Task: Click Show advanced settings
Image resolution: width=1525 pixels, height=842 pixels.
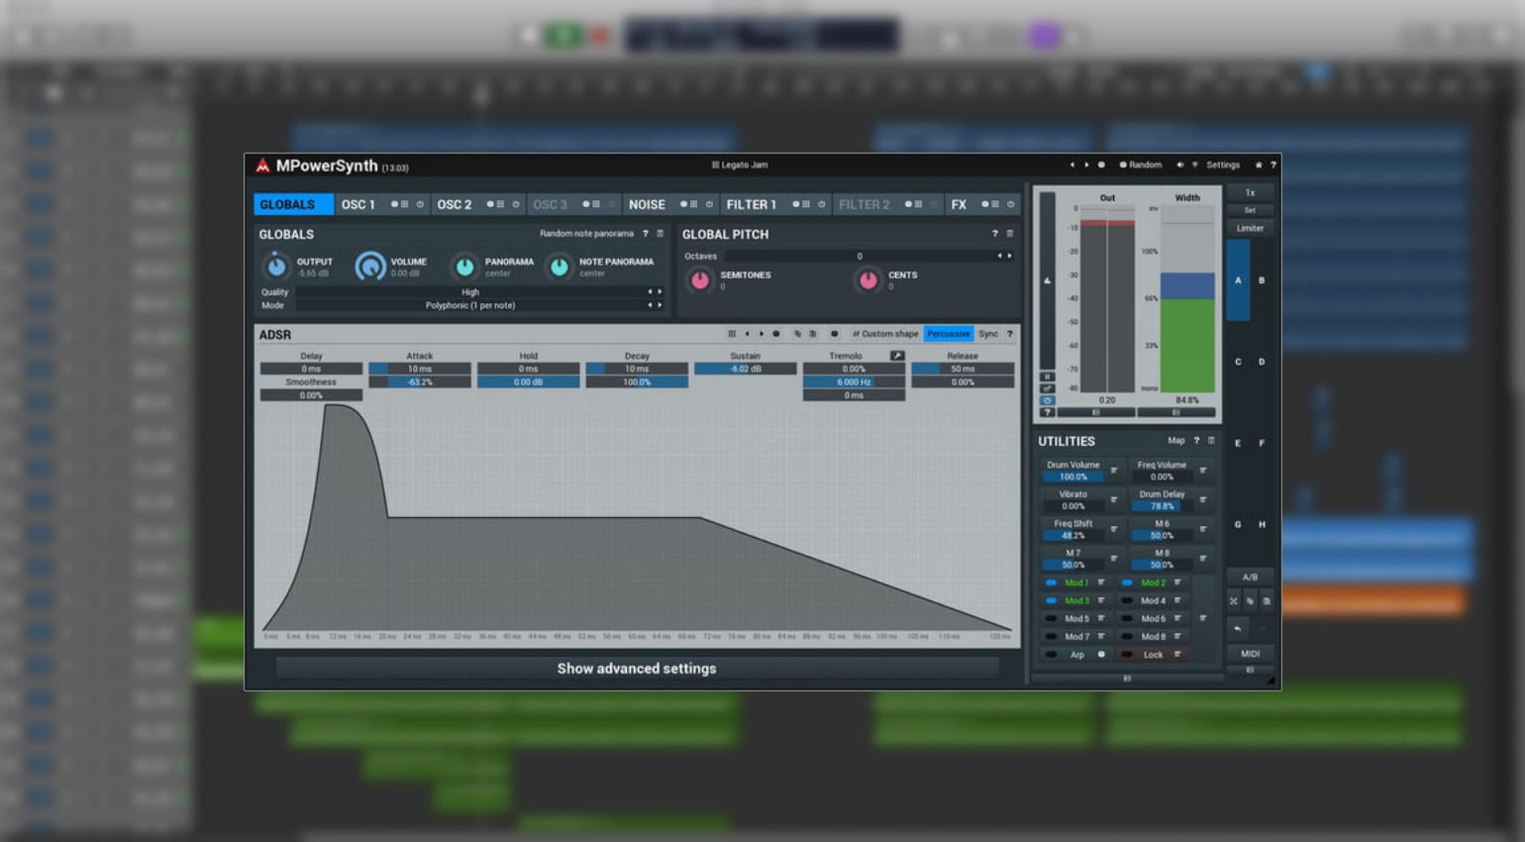Action: (x=637, y=669)
